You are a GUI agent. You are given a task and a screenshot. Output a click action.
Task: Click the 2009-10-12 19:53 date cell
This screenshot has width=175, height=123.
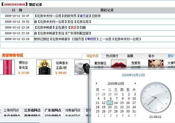pyautogui.click(x=17, y=22)
